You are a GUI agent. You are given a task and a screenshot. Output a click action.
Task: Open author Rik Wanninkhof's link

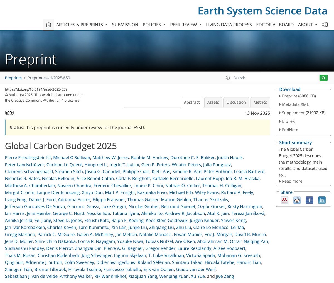click(x=110, y=276)
